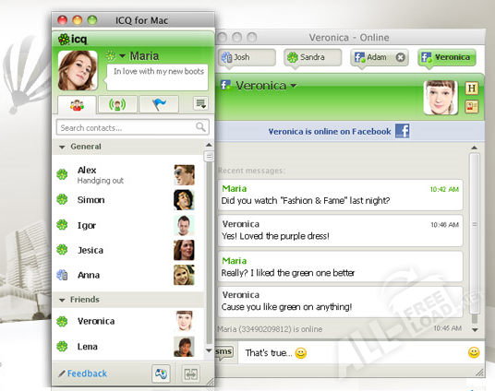Click the games controller button

pos(161,374)
